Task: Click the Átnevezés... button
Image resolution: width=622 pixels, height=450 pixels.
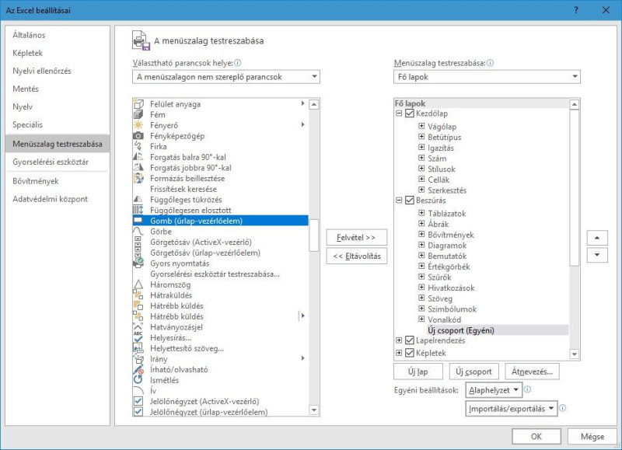Action: (532, 372)
